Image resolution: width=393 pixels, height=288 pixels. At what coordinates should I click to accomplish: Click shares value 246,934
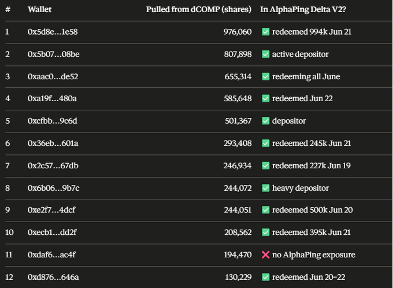click(x=238, y=165)
